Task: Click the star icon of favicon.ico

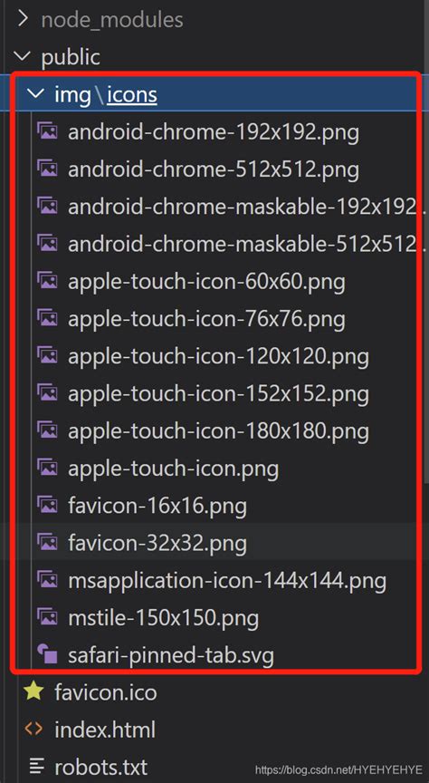Action: pos(33,691)
